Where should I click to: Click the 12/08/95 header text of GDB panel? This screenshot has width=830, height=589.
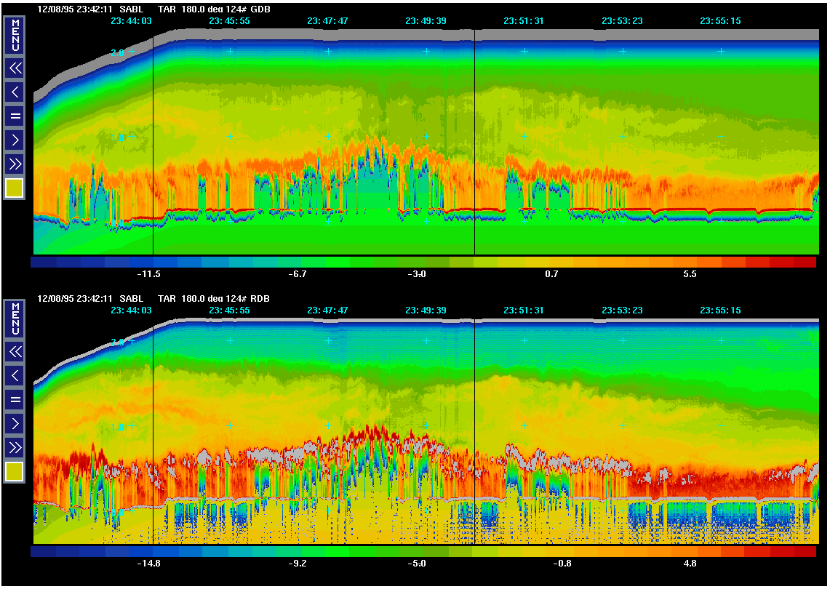57,9
